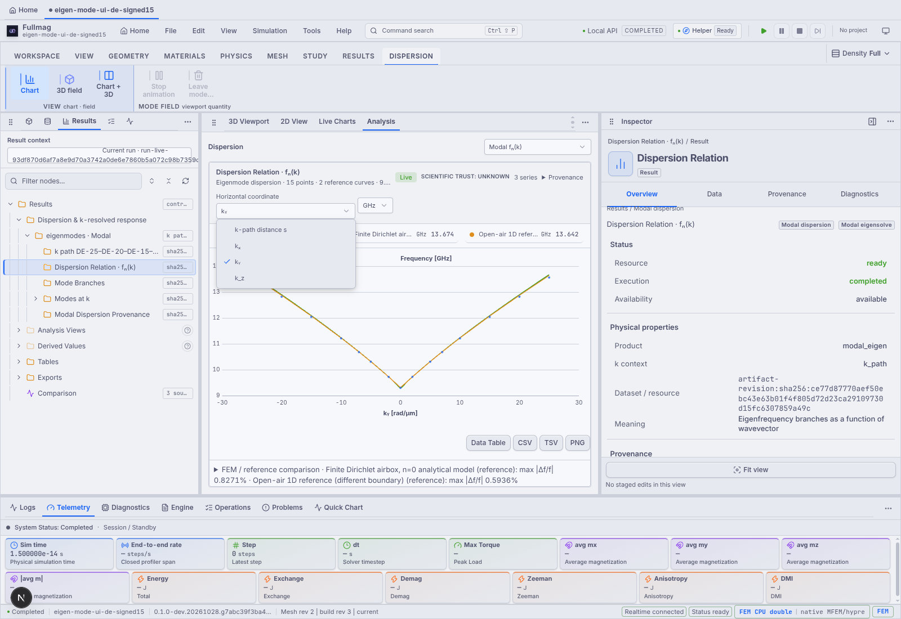The image size is (901, 619).
Task: Export chart as CSV
Action: 525,443
